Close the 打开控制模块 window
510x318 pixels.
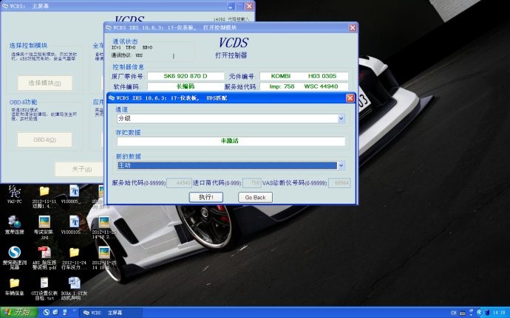point(353,28)
